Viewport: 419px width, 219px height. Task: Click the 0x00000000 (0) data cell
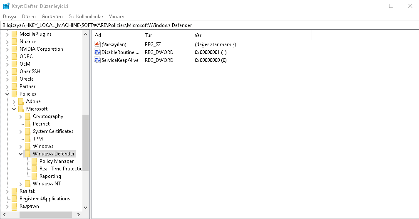click(x=211, y=60)
